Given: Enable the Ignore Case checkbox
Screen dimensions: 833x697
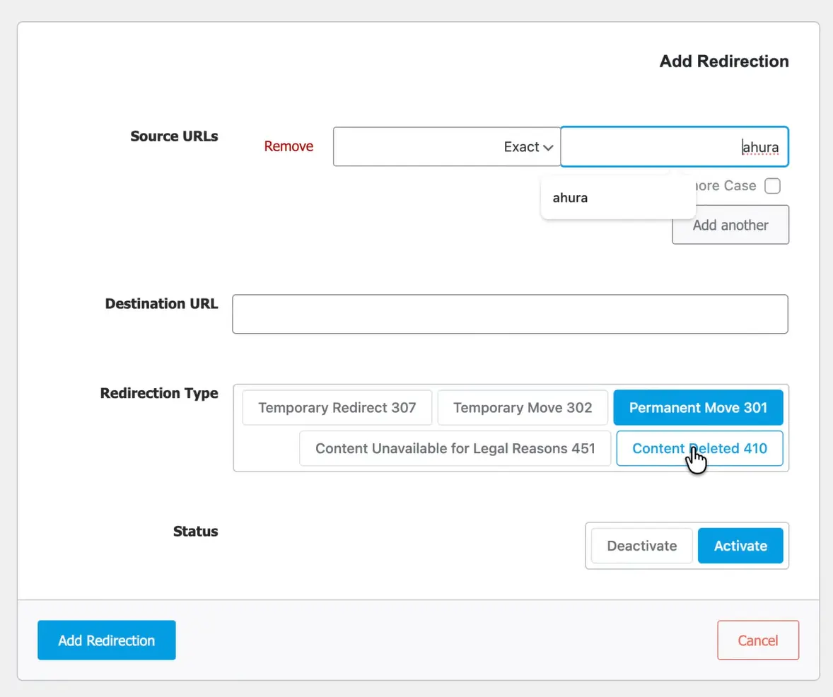Looking at the screenshot, I should 773,186.
